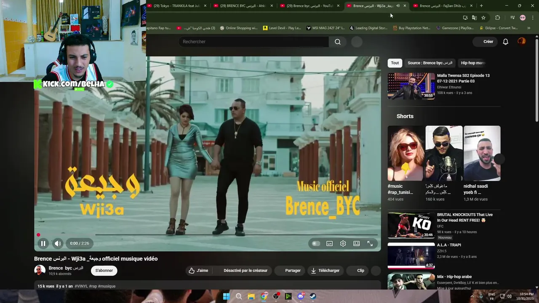Screen dimensions: 539x303
Task: Close the Tokyo - TRANKILA tab
Action: coord(205,6)
